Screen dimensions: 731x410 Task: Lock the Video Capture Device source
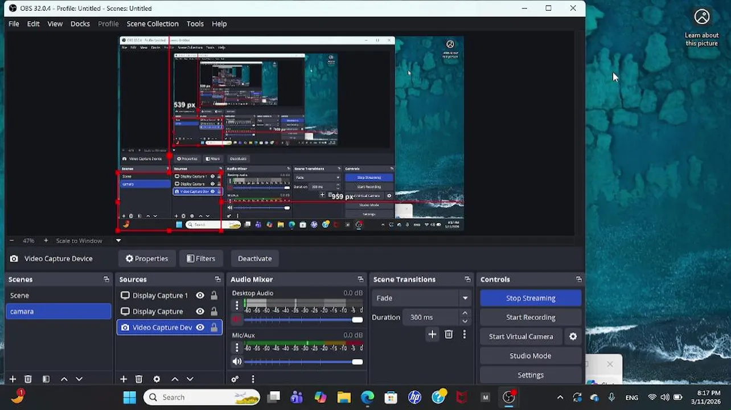[214, 327]
